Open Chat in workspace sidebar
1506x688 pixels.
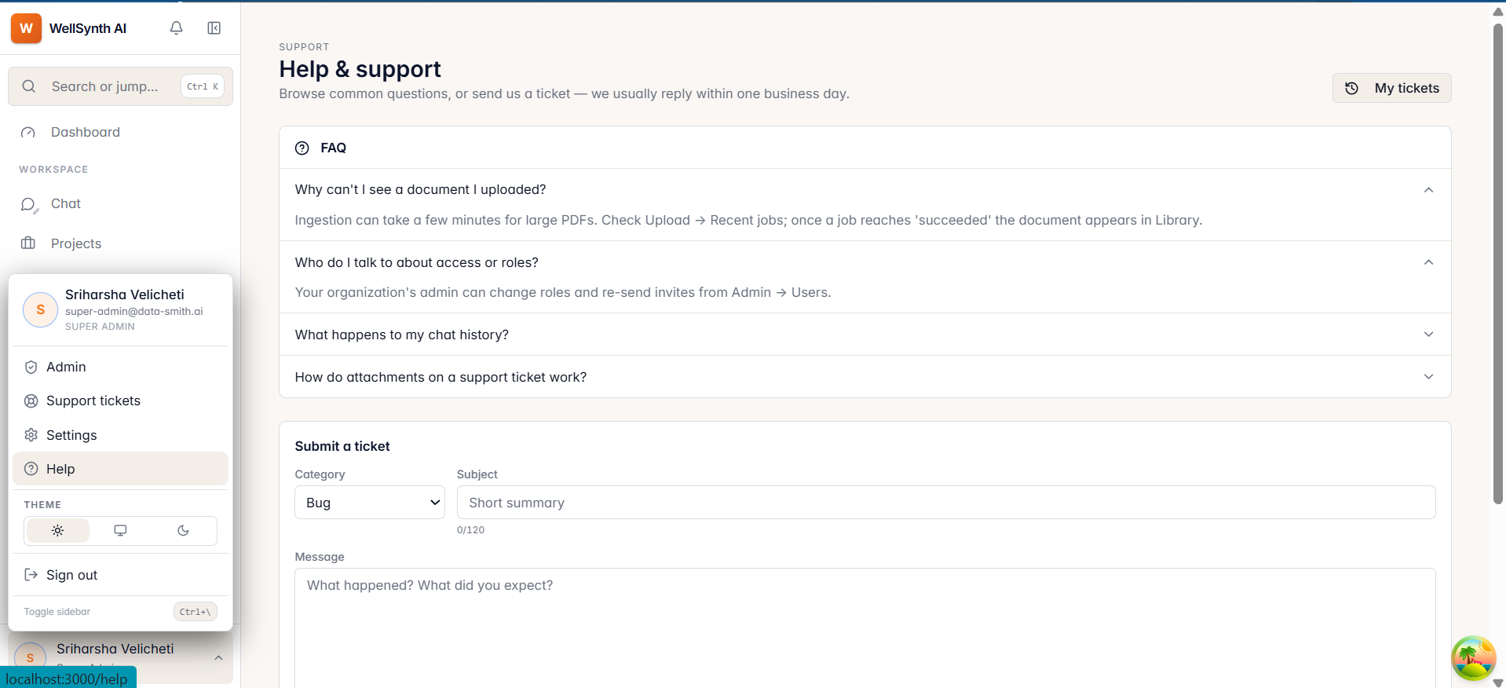[x=120, y=204]
